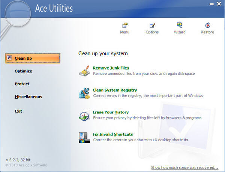Select the Clean Up category
Screen dimensions: 225x172
pos(33,58)
